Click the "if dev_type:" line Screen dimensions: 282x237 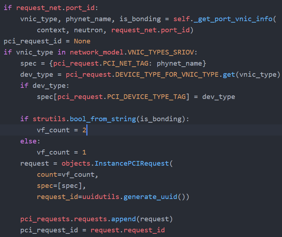44,86
